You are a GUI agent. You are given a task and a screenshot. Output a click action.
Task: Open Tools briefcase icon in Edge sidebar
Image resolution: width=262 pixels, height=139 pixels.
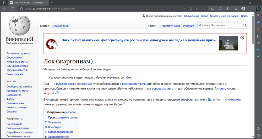(258, 29)
